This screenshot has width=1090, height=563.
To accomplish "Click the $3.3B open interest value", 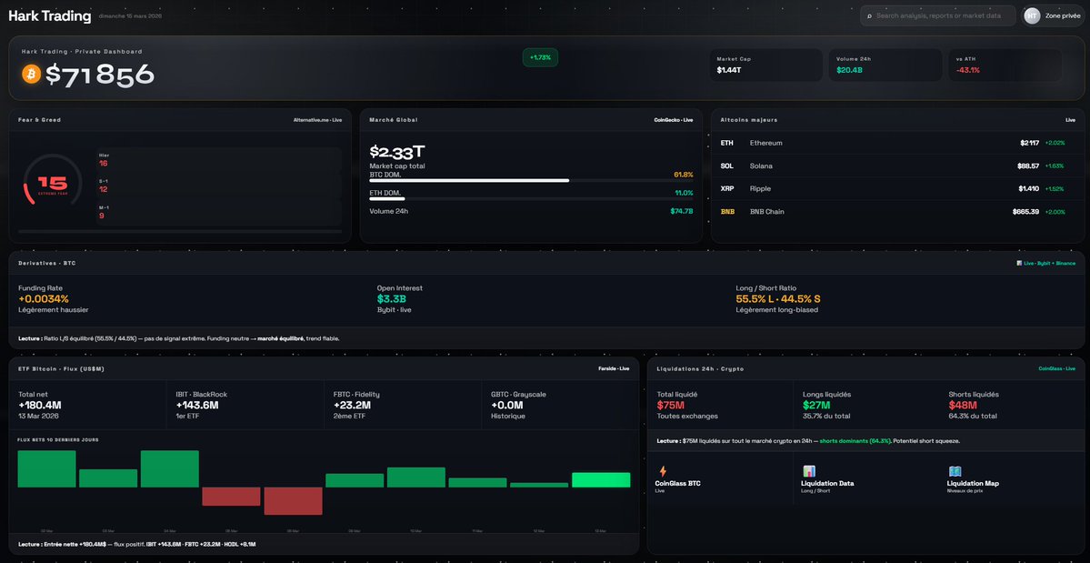I will 392,299.
